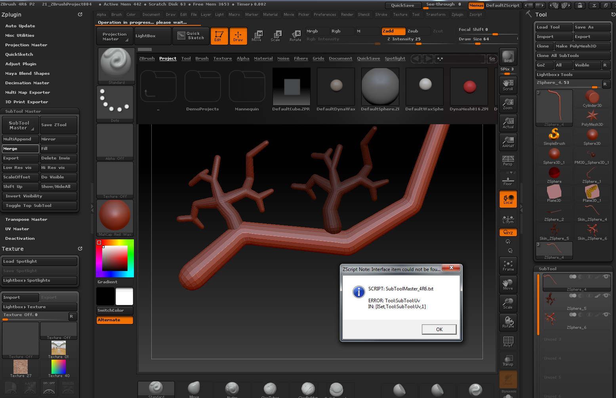
Task: Select the Scale transform tool in top shelf
Action: (276, 36)
